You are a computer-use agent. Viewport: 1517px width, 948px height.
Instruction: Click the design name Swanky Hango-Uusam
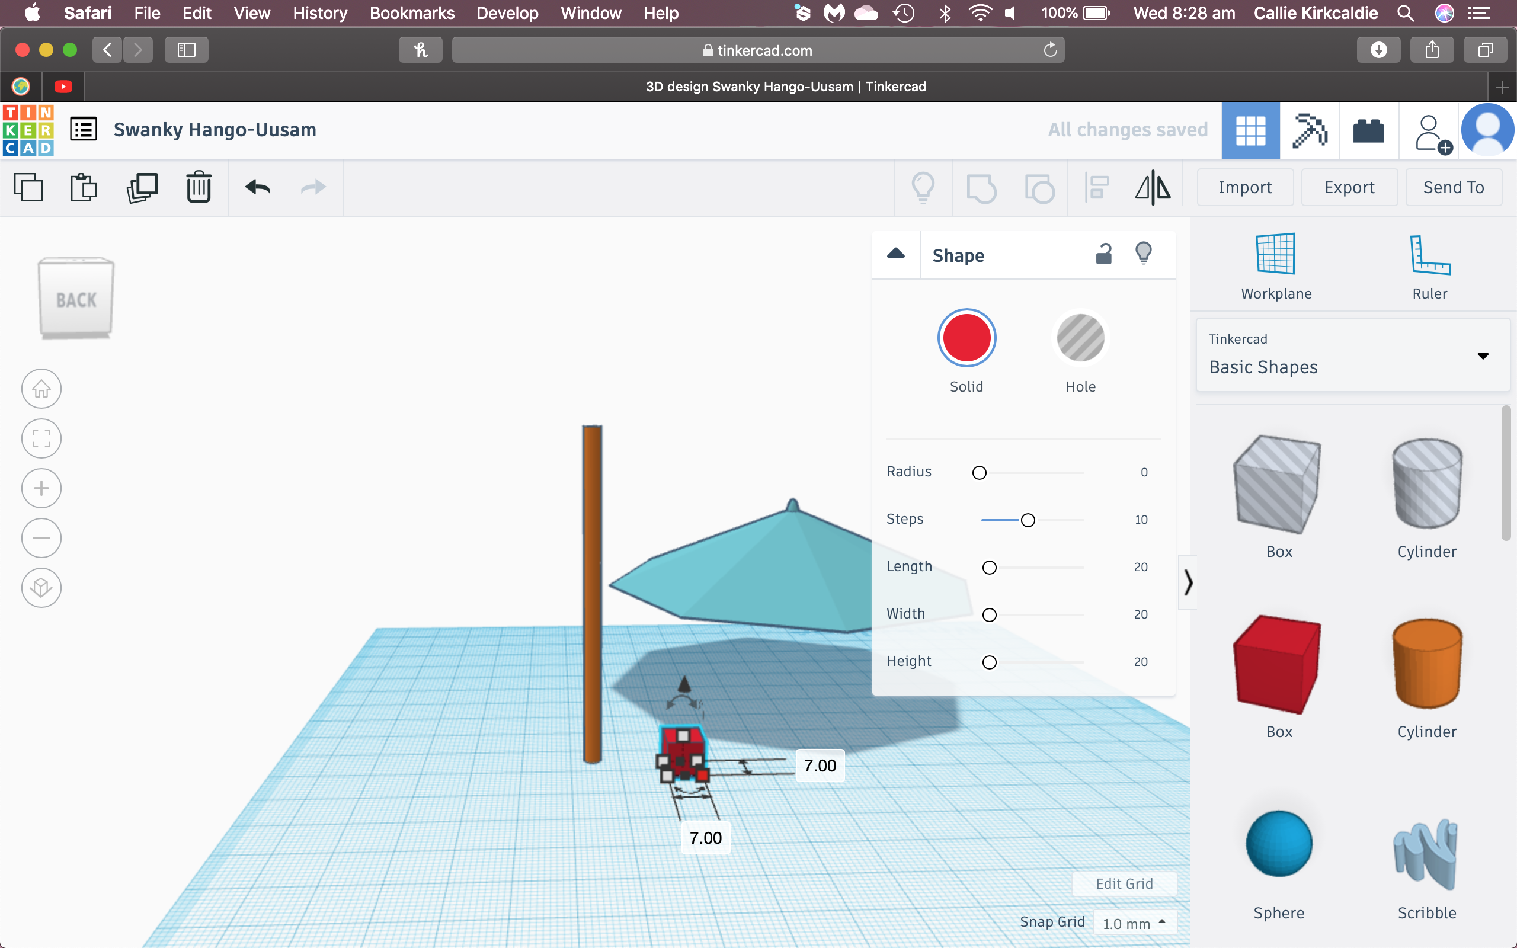[215, 130]
